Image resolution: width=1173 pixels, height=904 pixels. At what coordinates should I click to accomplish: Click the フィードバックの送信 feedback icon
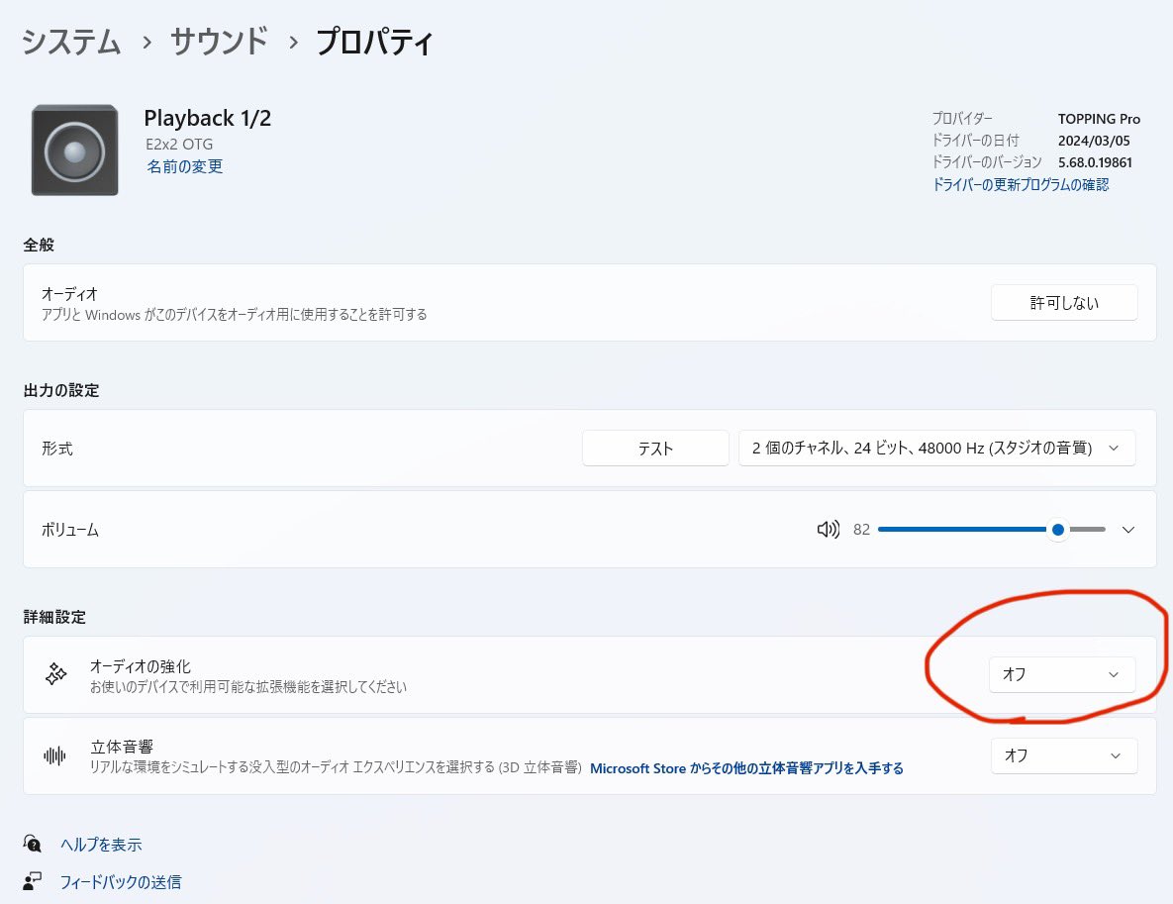point(32,881)
